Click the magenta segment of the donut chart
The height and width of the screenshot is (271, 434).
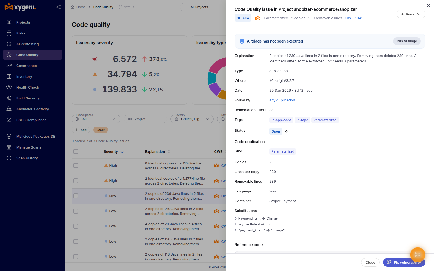[x=218, y=65]
